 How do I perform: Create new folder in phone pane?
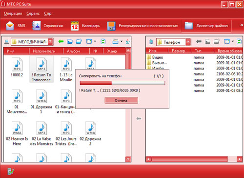217,41
